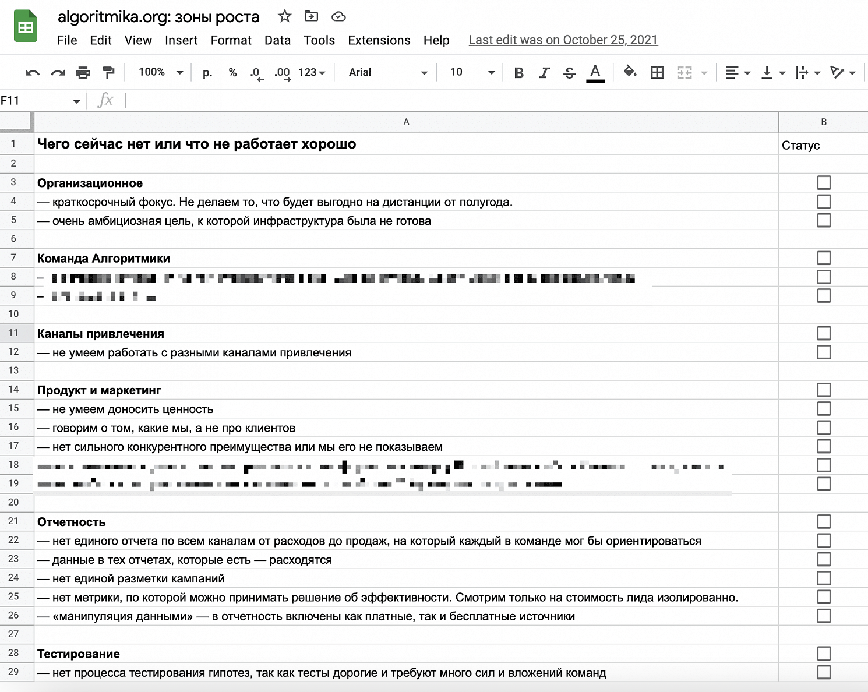Click the move to folder icon
Image resolution: width=868 pixels, height=692 pixels.
(311, 16)
